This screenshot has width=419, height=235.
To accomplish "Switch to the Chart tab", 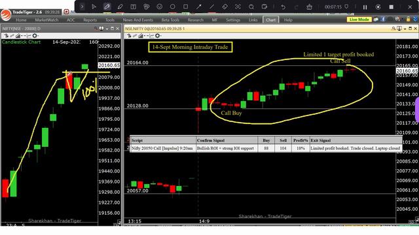I will 270,20.
